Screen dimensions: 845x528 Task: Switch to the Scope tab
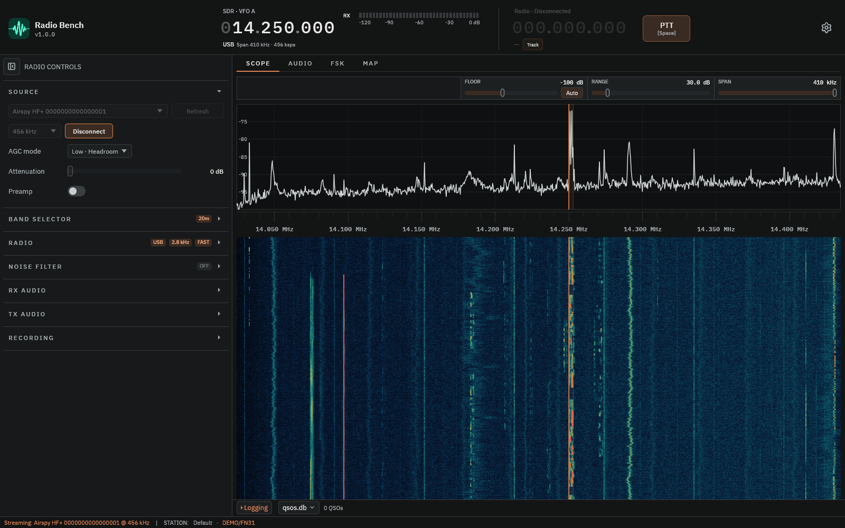pos(258,63)
